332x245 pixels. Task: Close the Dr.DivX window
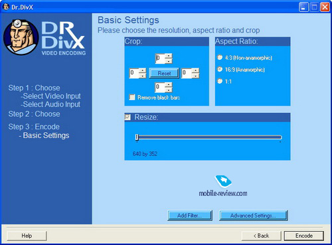coord(325,7)
